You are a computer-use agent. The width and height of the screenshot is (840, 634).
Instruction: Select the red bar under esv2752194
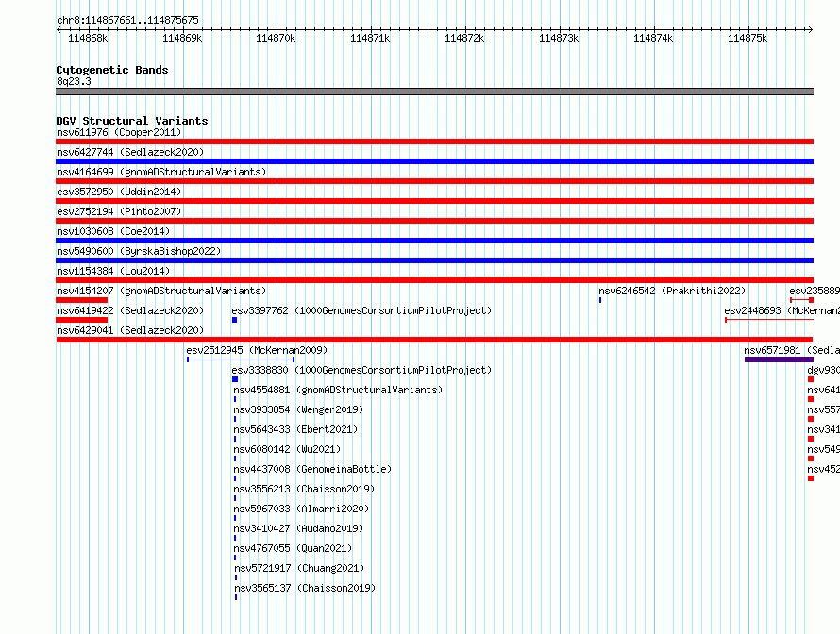point(434,221)
